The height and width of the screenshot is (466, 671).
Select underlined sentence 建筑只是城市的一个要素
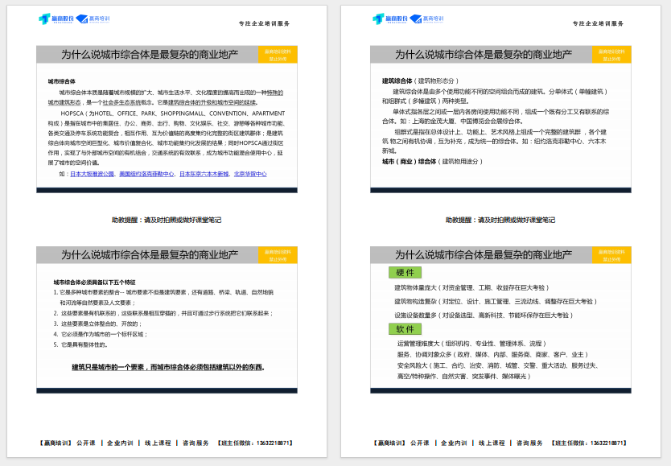coord(168,367)
